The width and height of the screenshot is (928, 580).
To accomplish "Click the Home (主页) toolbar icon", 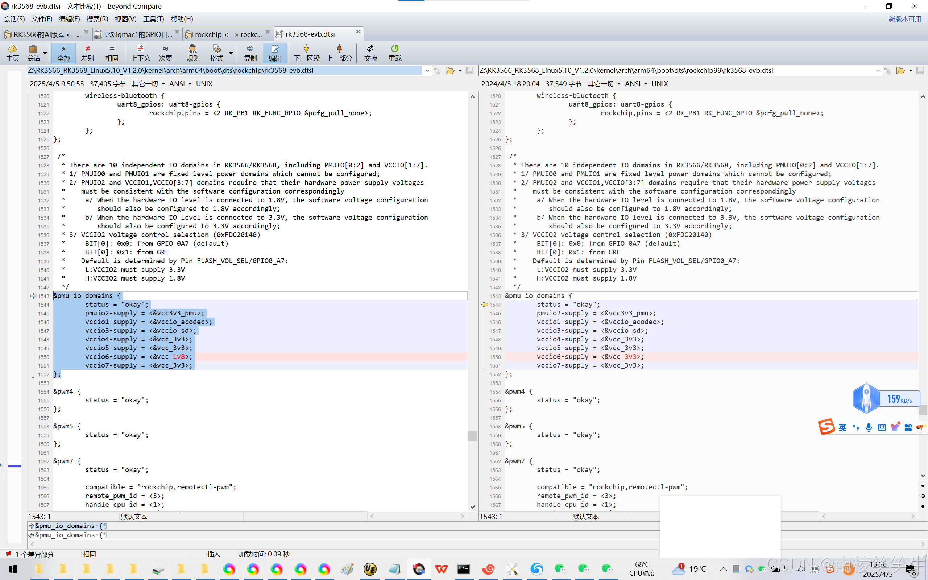I will pos(12,53).
